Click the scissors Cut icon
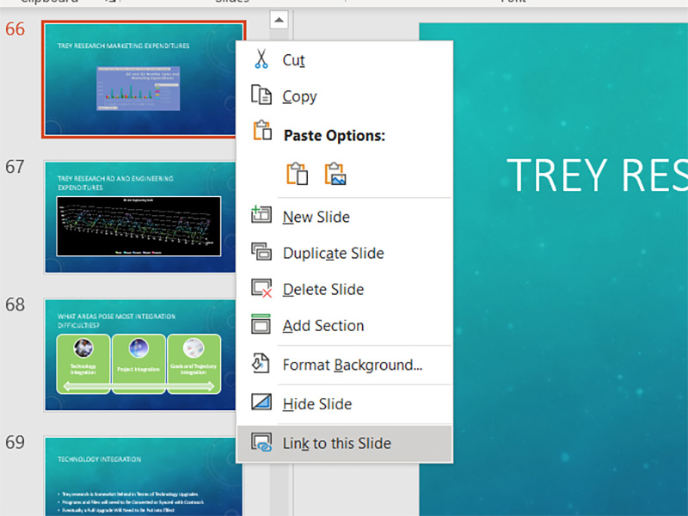 tap(261, 58)
